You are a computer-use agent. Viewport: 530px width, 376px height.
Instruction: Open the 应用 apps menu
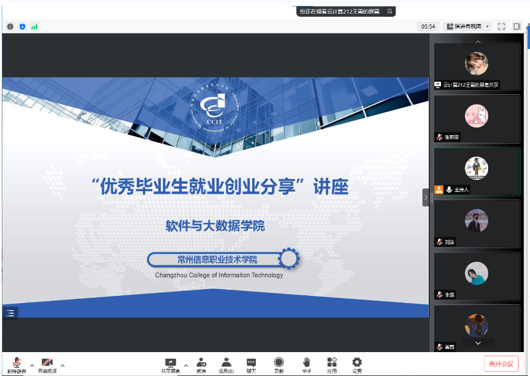(332, 365)
